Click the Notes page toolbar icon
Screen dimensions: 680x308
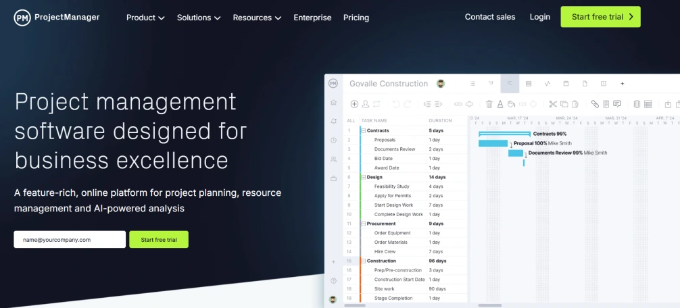pos(606,104)
